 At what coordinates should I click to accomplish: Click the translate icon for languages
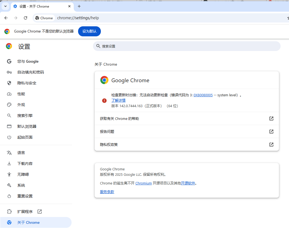point(9,153)
